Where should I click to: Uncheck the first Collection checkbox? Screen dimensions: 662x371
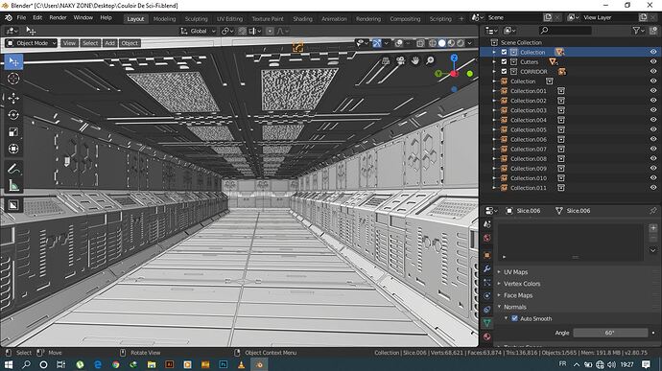(x=504, y=52)
